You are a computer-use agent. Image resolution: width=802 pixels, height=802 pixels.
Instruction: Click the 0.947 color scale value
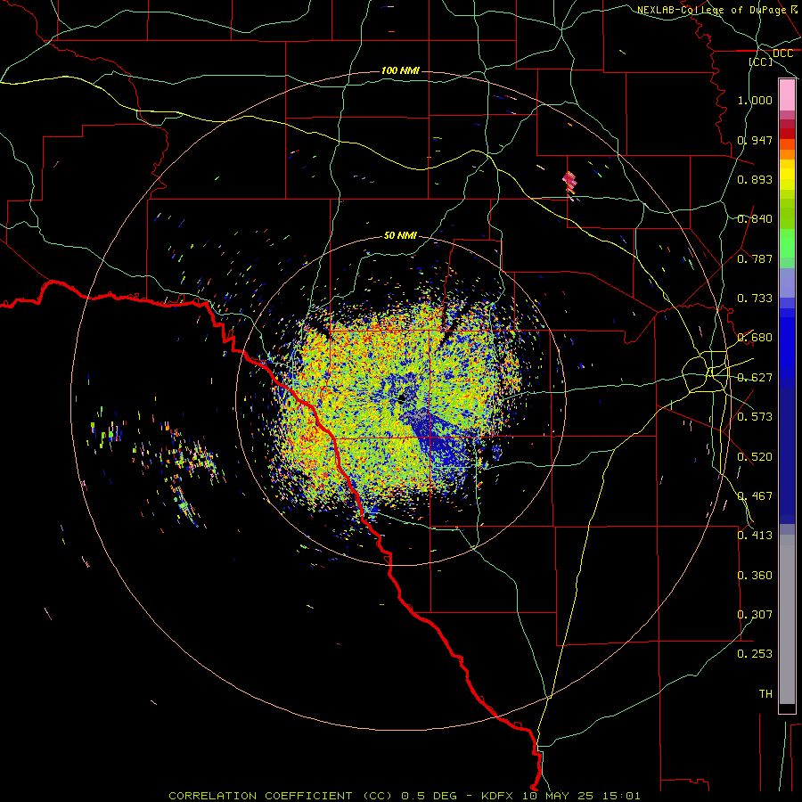click(x=755, y=140)
